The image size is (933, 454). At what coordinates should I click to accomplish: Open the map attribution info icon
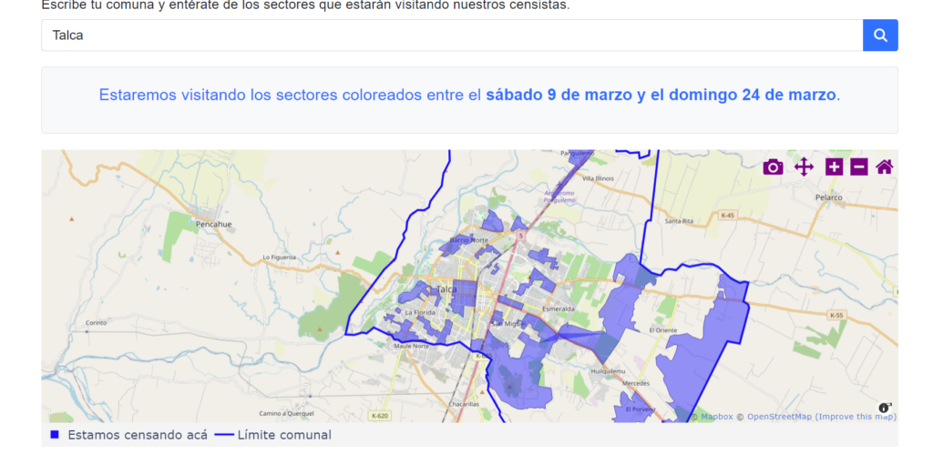pyautogui.click(x=885, y=407)
